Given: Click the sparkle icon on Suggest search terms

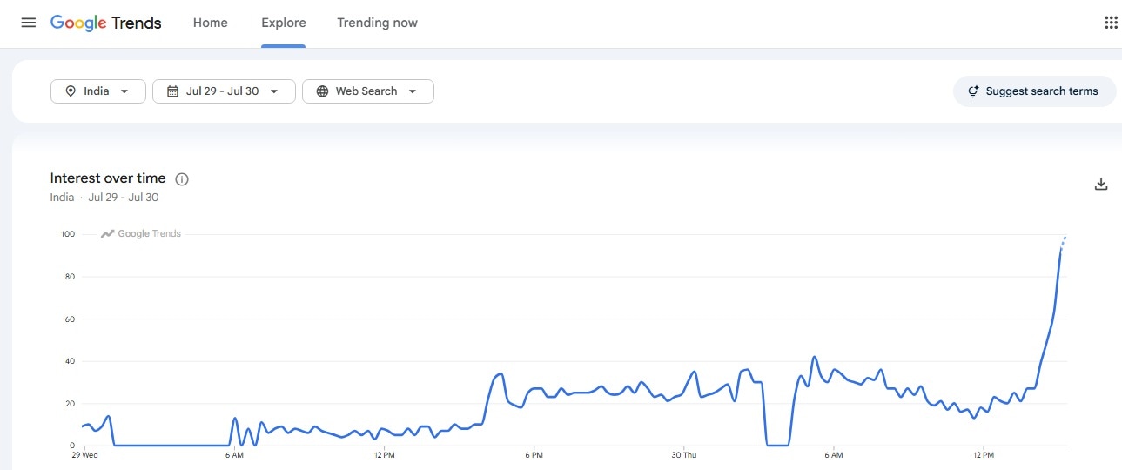Looking at the screenshot, I should click(x=974, y=91).
